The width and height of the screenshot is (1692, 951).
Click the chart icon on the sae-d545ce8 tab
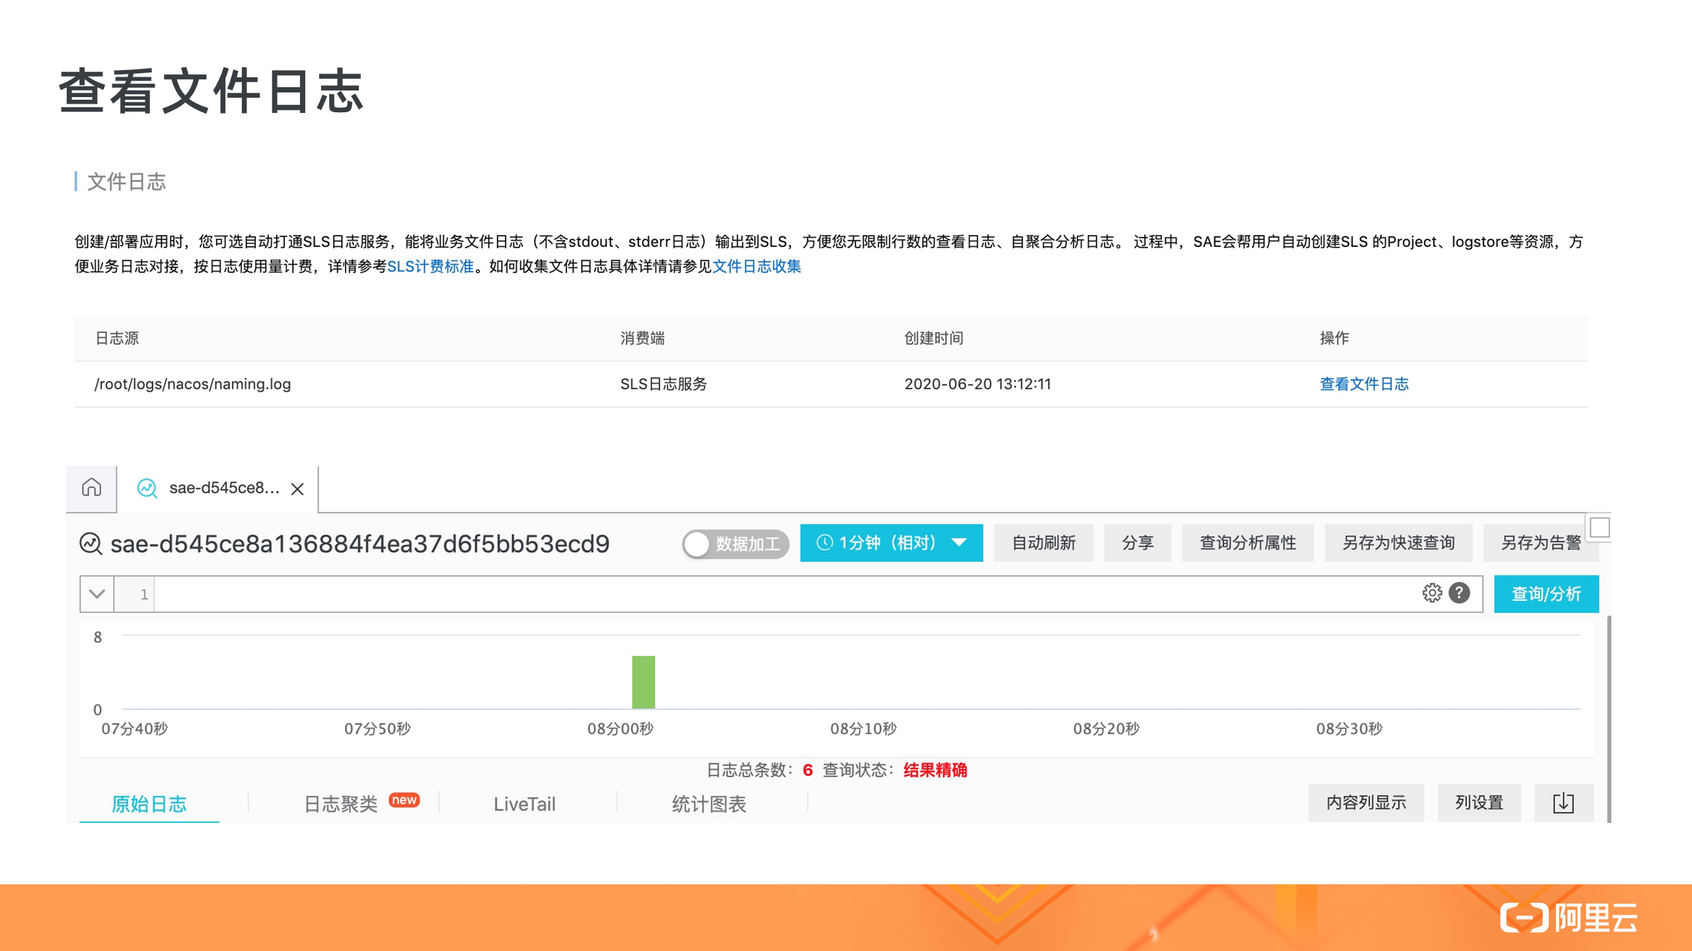pyautogui.click(x=147, y=489)
